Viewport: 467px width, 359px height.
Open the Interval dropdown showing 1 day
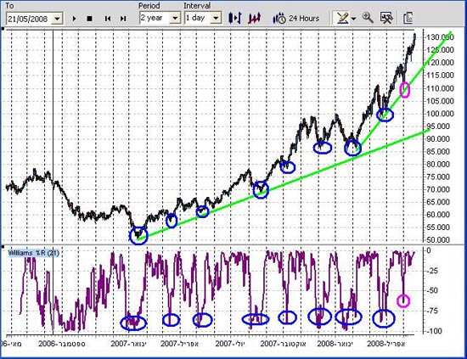pyautogui.click(x=203, y=18)
